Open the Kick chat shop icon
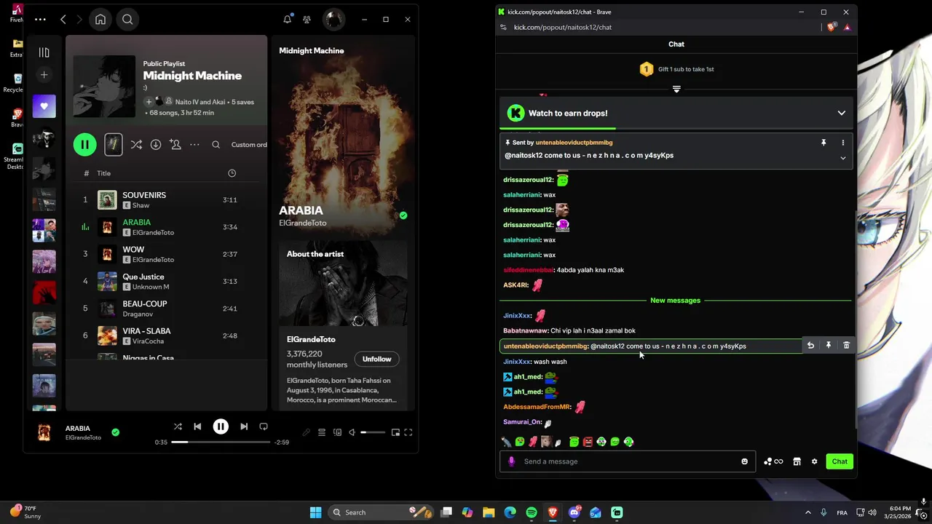 pyautogui.click(x=797, y=461)
